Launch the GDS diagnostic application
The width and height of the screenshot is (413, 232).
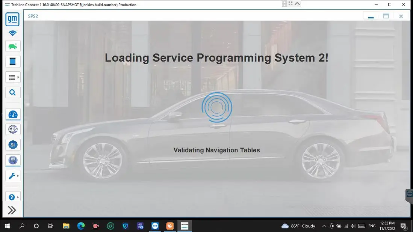tap(13, 130)
